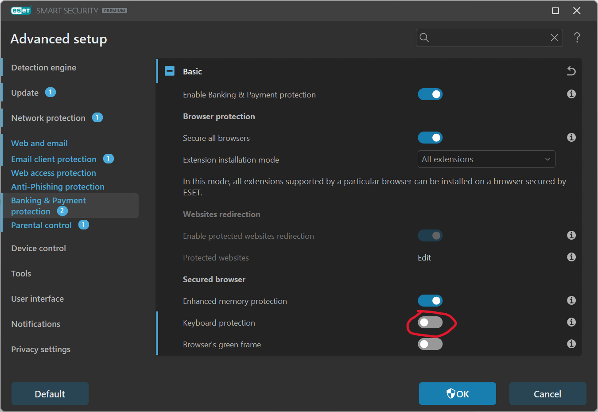598x412 pixels.
Task: Confirm settings with OK button
Action: pyautogui.click(x=458, y=394)
